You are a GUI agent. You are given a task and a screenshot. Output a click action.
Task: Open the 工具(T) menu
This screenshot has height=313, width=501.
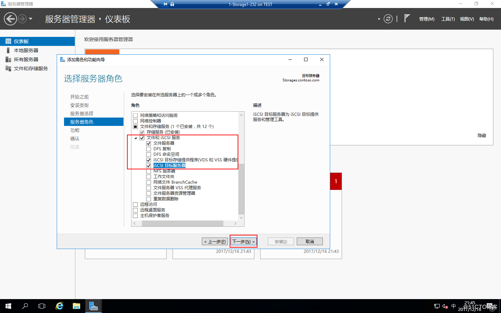[448, 19]
